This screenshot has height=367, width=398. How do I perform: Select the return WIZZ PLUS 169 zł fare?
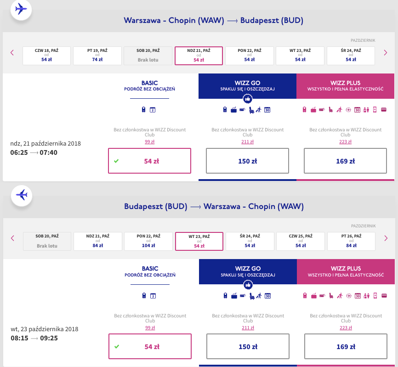tap(346, 346)
